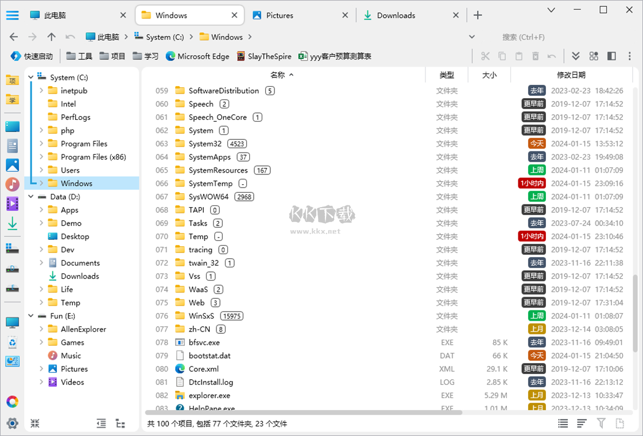Click the Downloads sidebar shortcut icon
Viewport: 643px width, 436px height.
(12, 224)
